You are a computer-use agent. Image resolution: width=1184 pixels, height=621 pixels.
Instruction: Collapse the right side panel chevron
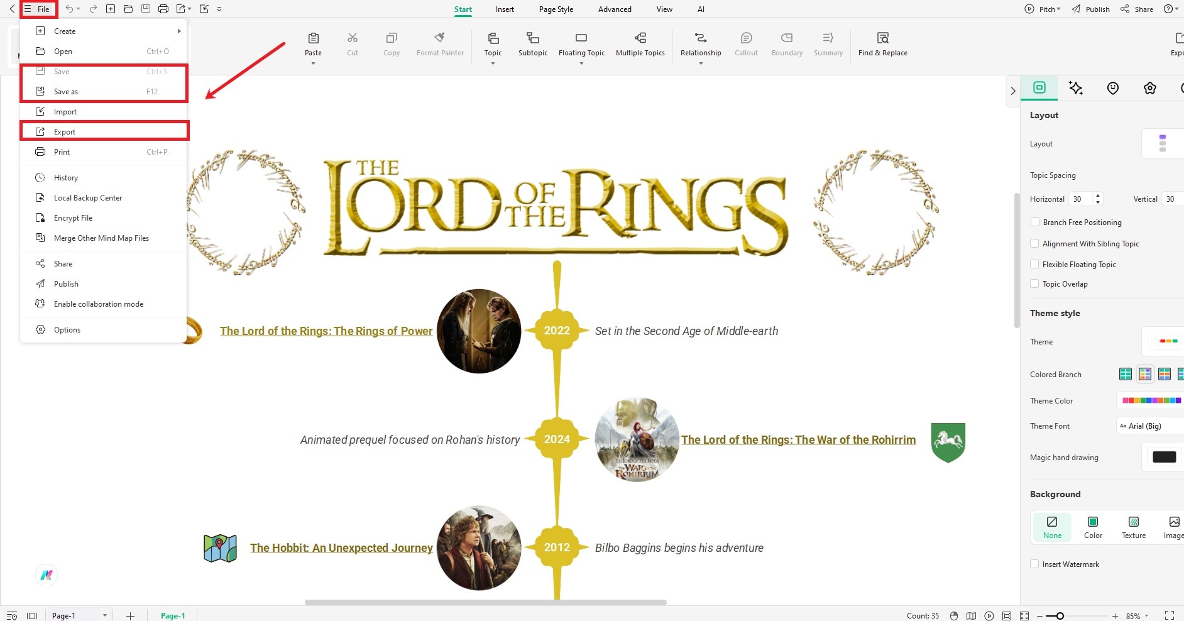click(1012, 91)
